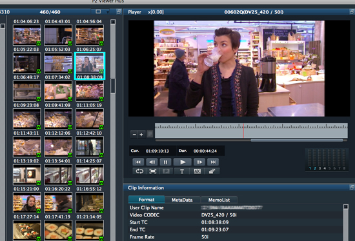Toggle the full-screen frame display icon

(153, 171)
